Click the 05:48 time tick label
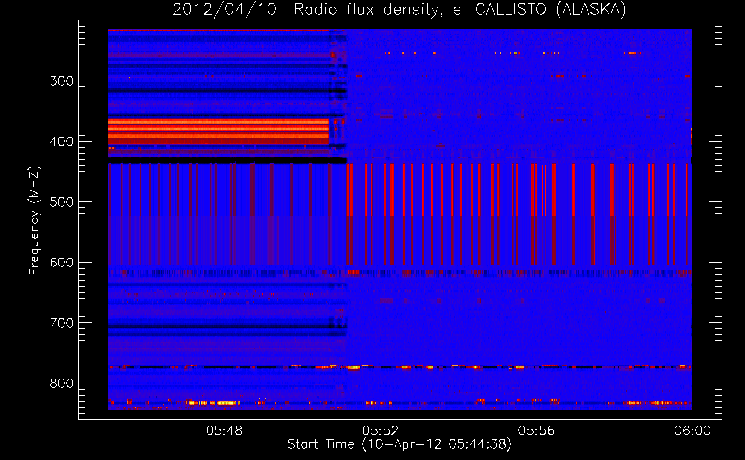 (224, 431)
